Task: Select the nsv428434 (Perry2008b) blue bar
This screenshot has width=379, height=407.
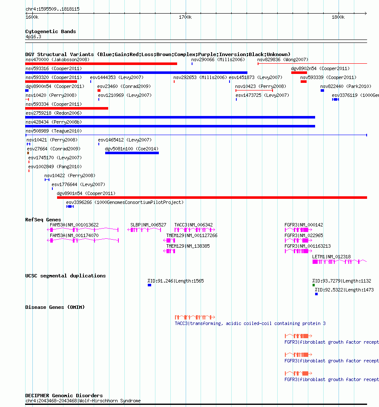Action: 170,126
